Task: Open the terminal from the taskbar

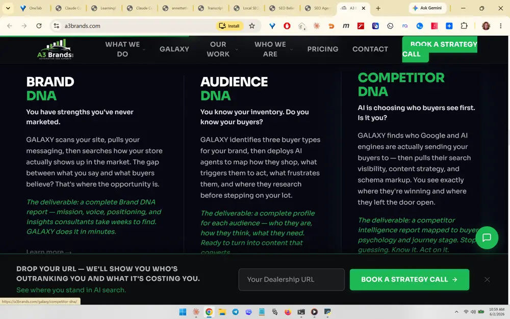Action: [x=301, y=312]
